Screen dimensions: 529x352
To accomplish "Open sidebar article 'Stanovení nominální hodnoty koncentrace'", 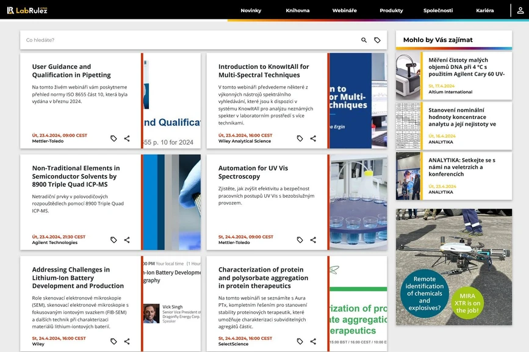I will (x=462, y=117).
